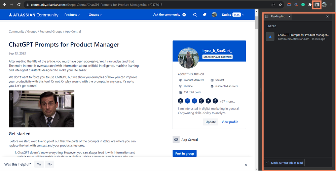Click the fifth author badge icon
This screenshot has width=336, height=171.
pos(208,101)
